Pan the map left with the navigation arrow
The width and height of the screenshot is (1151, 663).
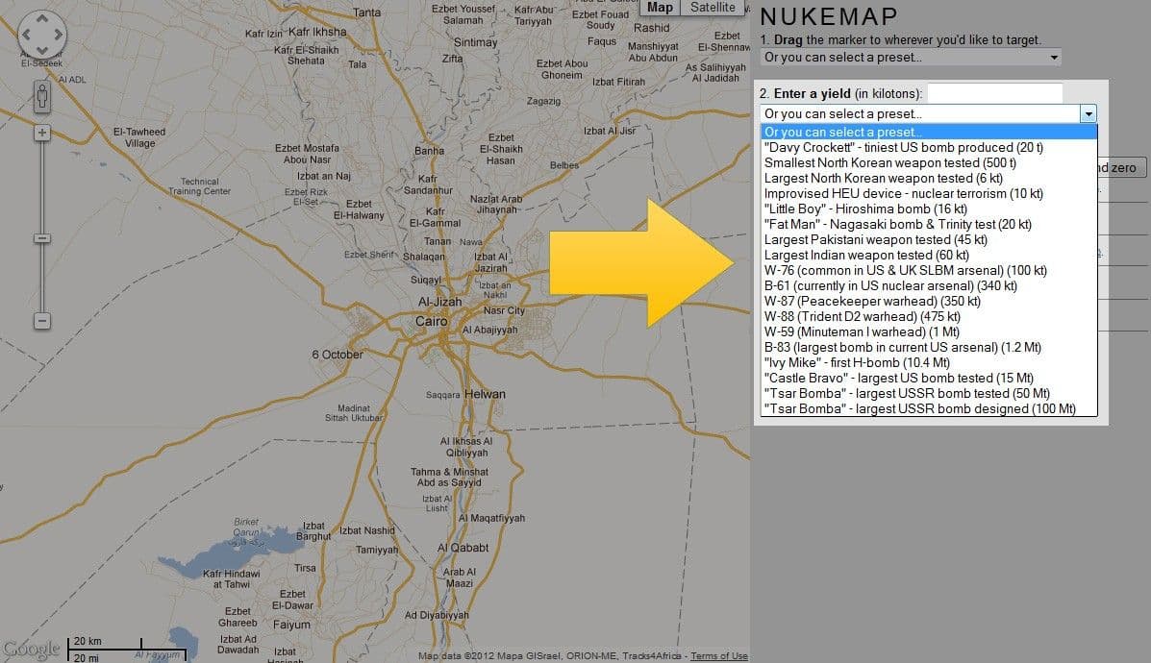26,34
